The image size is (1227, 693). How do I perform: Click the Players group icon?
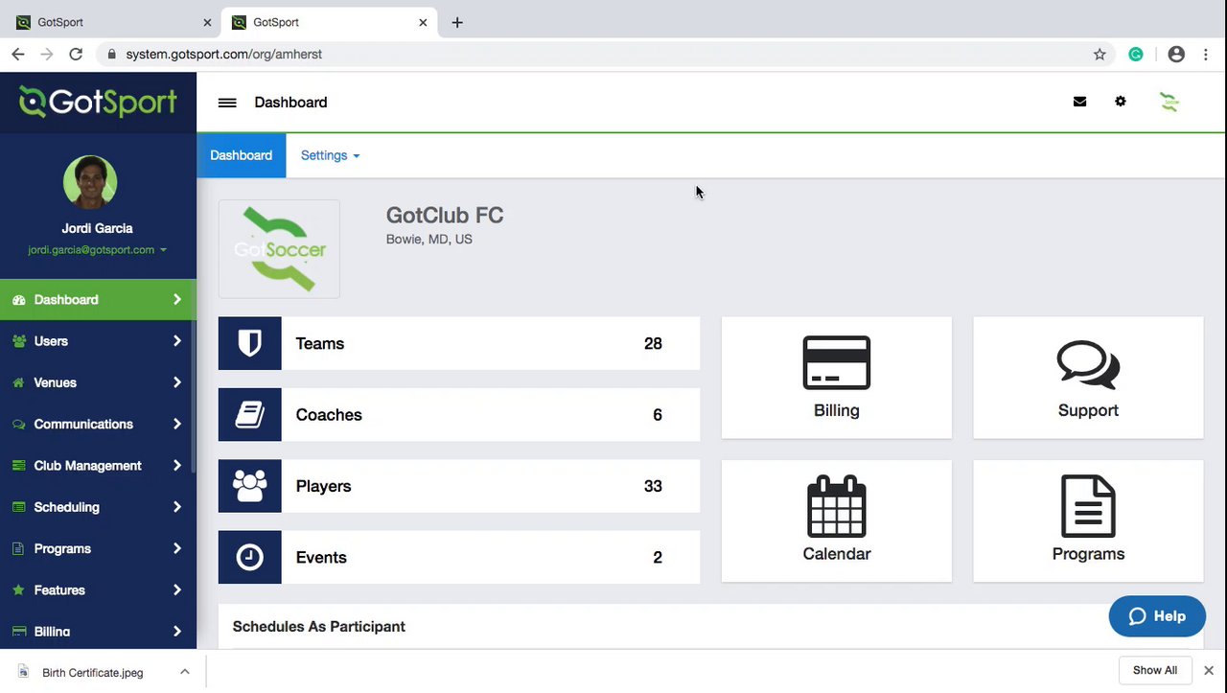coord(250,486)
